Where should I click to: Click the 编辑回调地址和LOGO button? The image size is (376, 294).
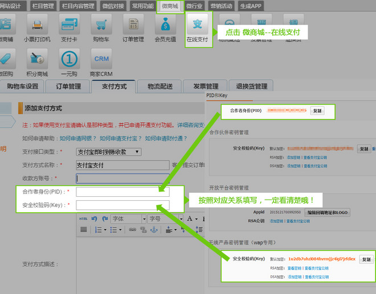pyautogui.click(x=326, y=212)
